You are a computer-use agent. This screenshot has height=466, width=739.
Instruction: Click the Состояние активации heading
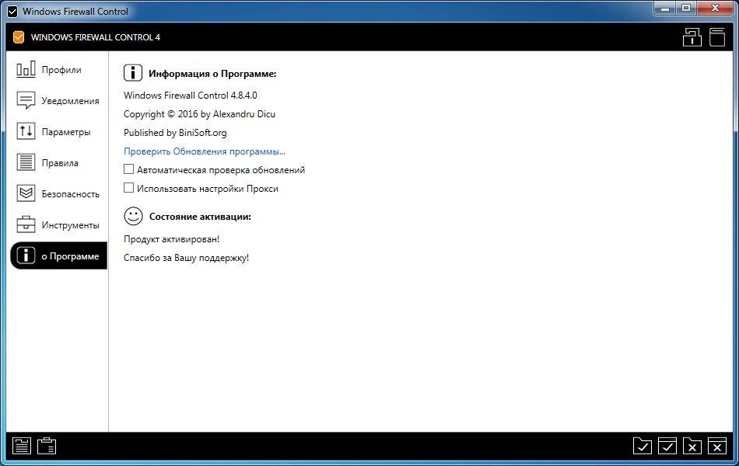200,217
